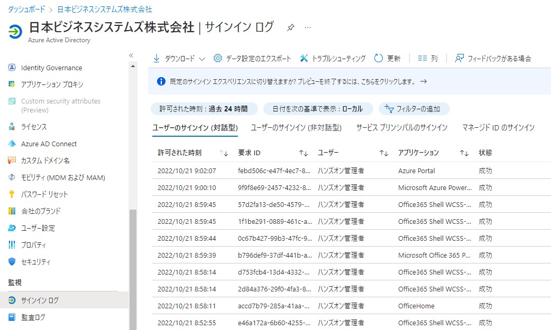This screenshot has height=330, width=551.
Task: Click the pin to dashboard icon
Action: [291, 27]
